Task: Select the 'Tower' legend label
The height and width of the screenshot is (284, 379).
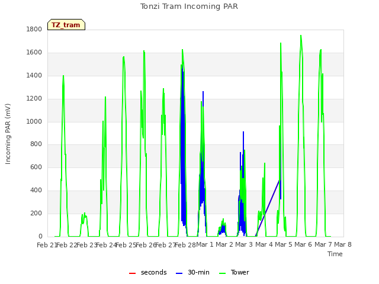Action: tap(240, 272)
